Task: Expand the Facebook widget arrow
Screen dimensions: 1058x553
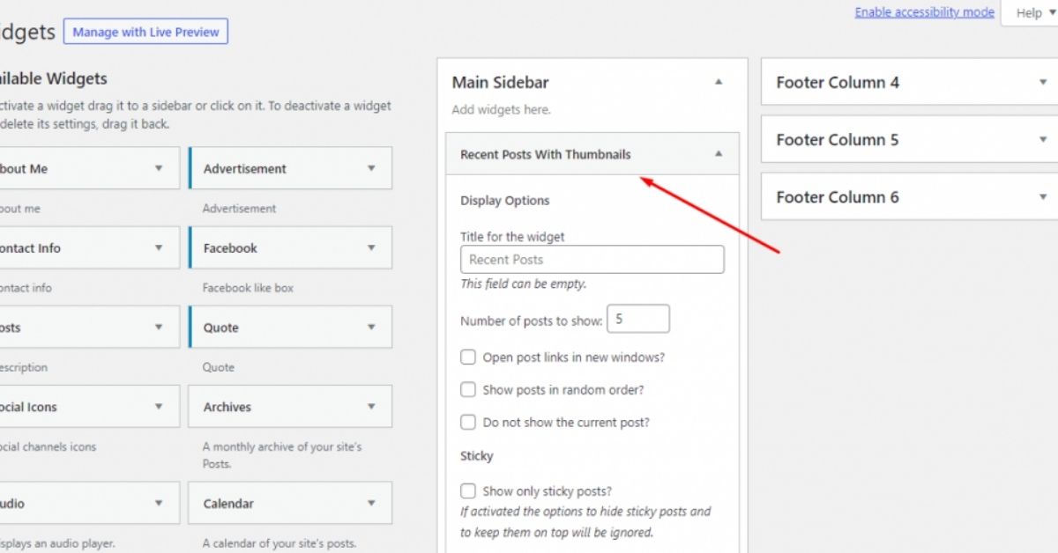Action: pos(371,248)
